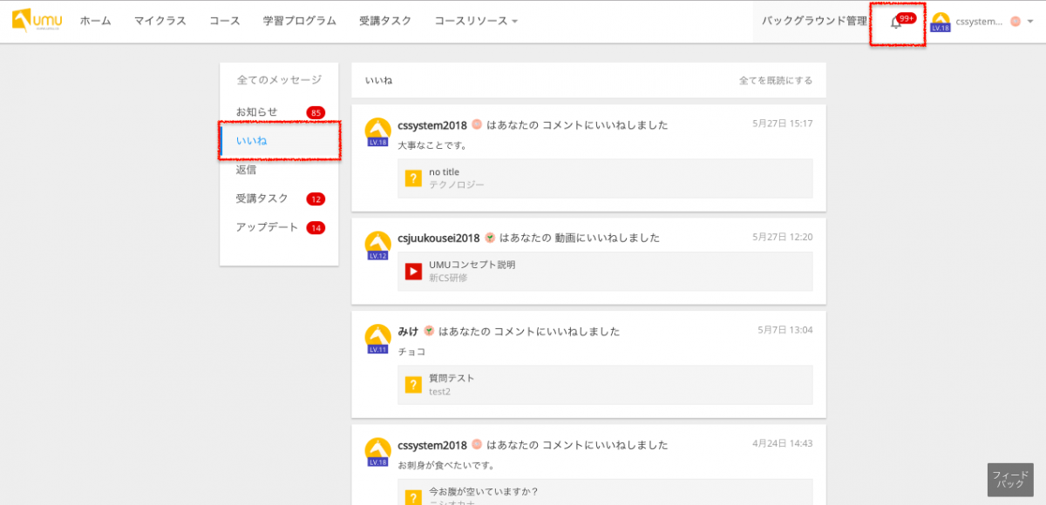This screenshot has width=1046, height=505.
Task: Switch to the アップデート message category
Action: [x=267, y=227]
